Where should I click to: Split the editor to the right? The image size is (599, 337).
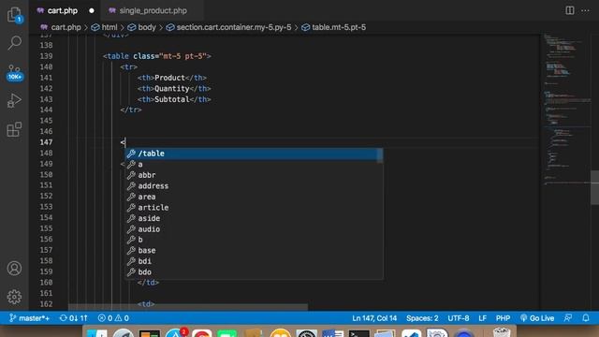coord(570,10)
